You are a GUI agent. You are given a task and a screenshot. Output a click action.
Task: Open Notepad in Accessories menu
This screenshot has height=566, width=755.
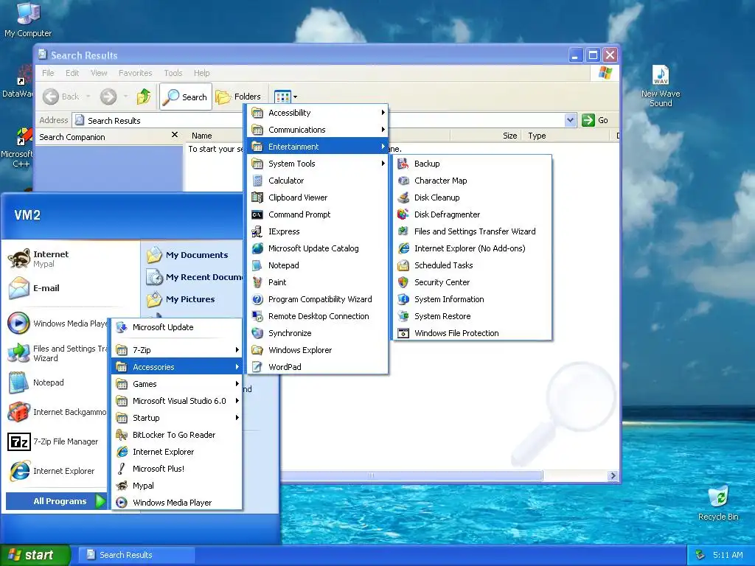pos(317,265)
